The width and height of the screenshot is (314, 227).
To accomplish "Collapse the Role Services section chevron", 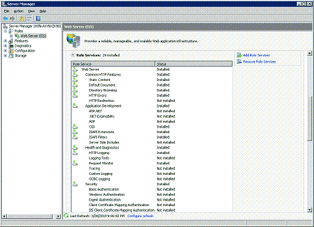I will click(x=72, y=55).
